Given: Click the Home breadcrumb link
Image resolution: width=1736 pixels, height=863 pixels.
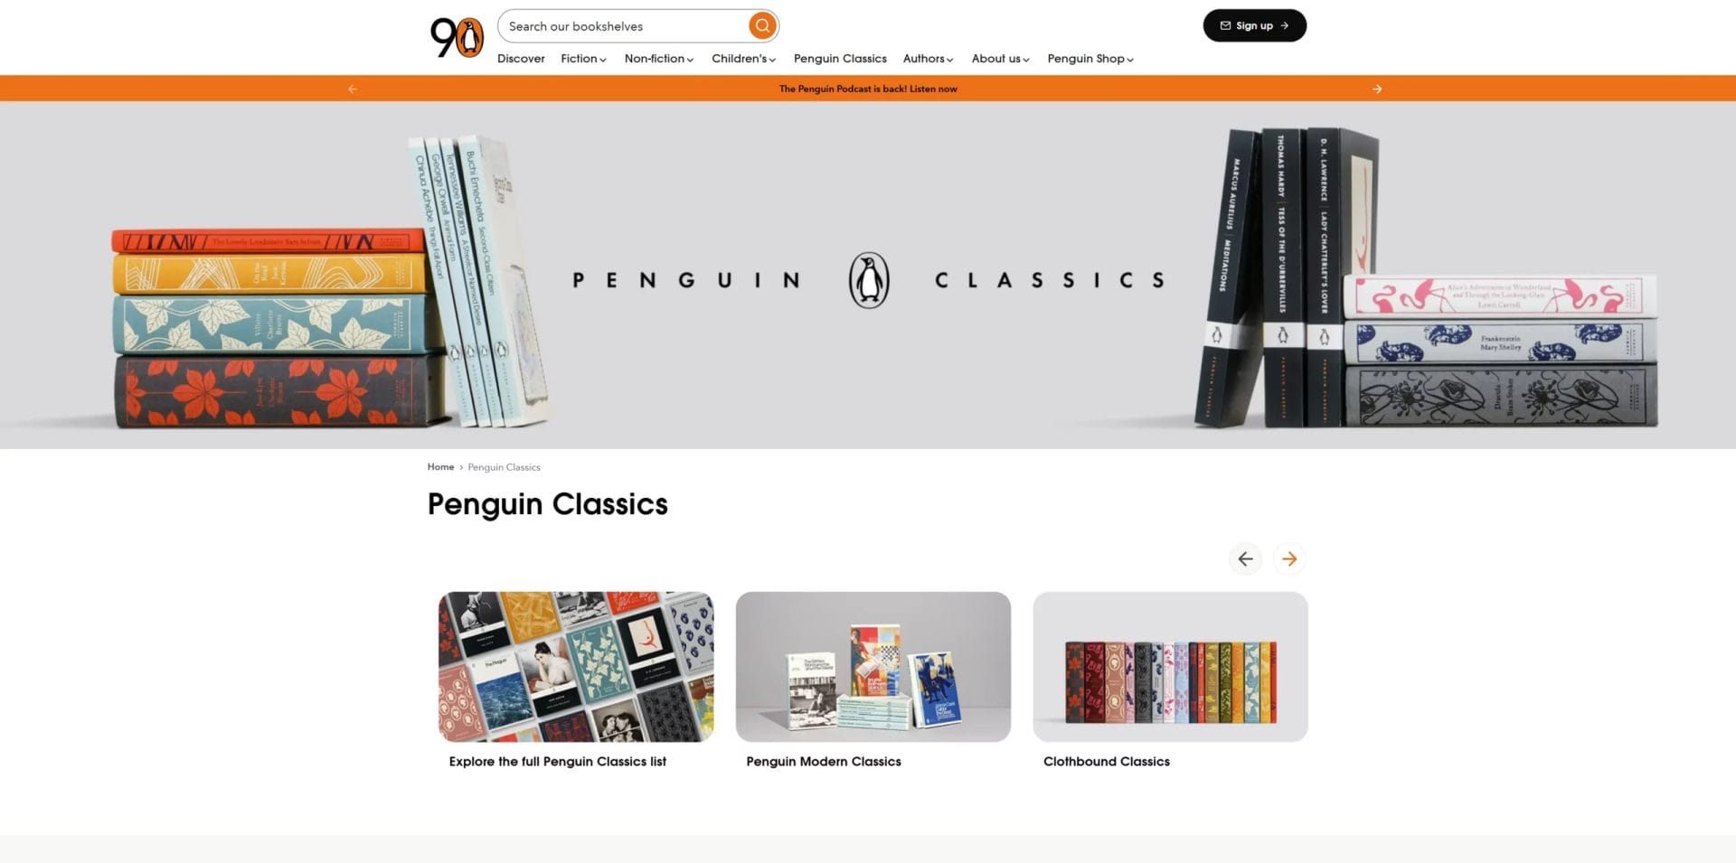Looking at the screenshot, I should [440, 467].
